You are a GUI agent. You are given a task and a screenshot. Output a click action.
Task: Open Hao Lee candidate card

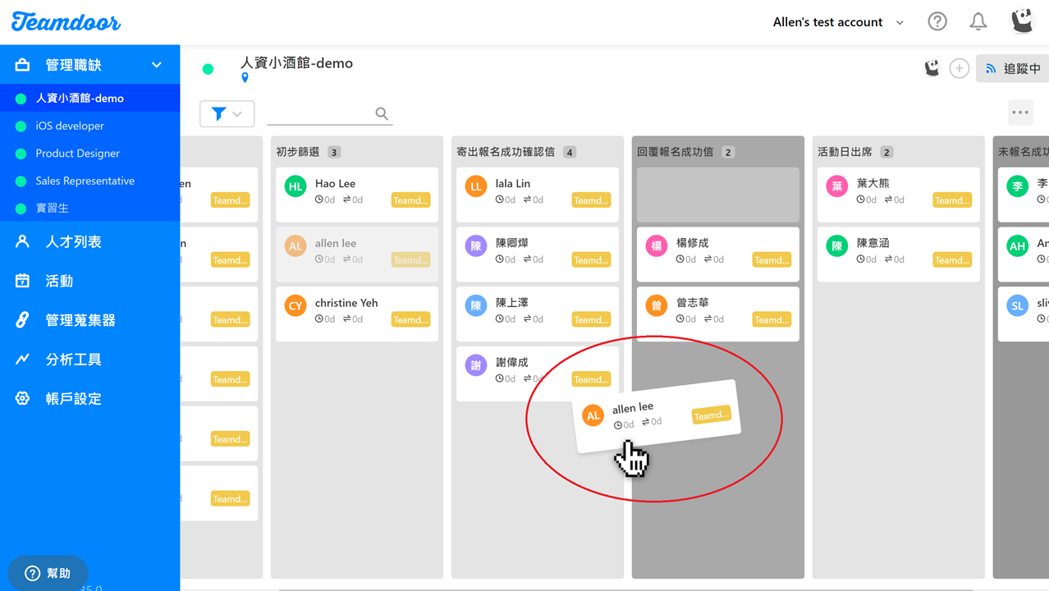point(356,195)
